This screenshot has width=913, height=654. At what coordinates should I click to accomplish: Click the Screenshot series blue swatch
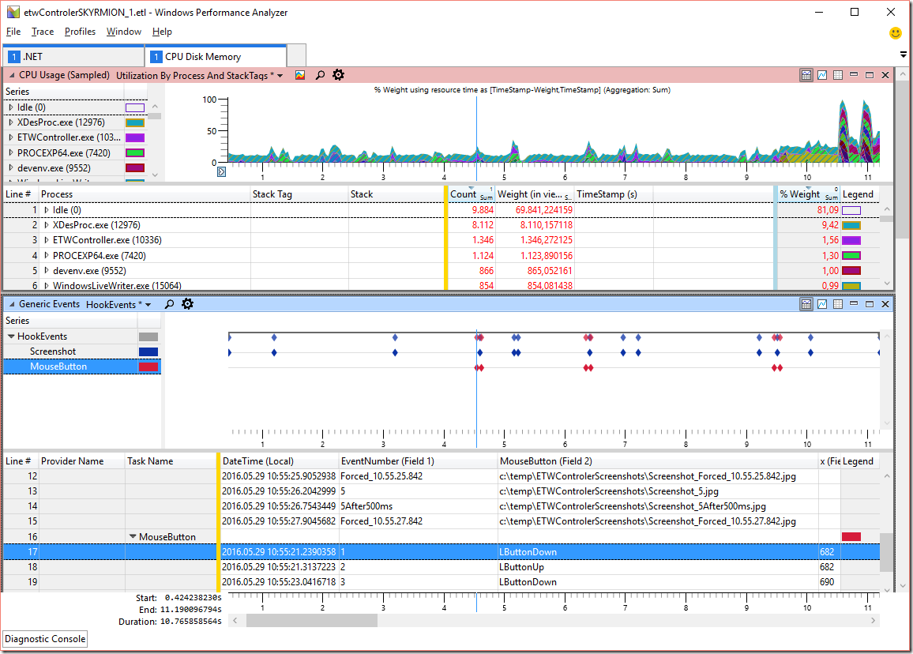coord(148,351)
